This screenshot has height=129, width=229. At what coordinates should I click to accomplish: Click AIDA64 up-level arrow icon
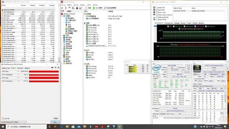tap(69, 8)
